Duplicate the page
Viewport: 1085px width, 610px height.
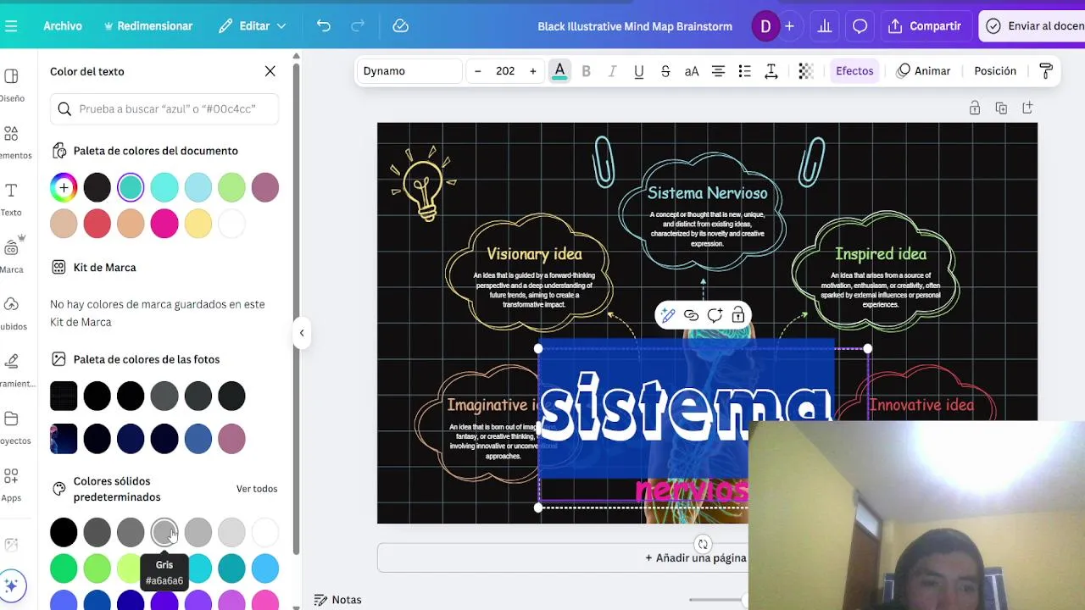pyautogui.click(x=1001, y=108)
